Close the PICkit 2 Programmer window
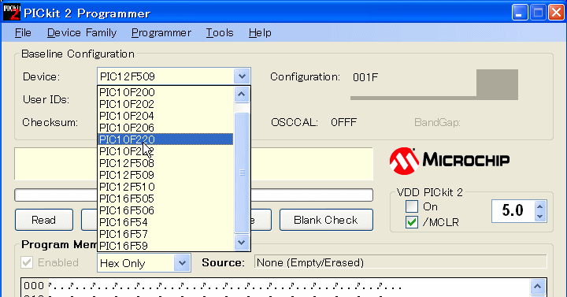This screenshot has width=567, height=297. pyautogui.click(x=556, y=13)
